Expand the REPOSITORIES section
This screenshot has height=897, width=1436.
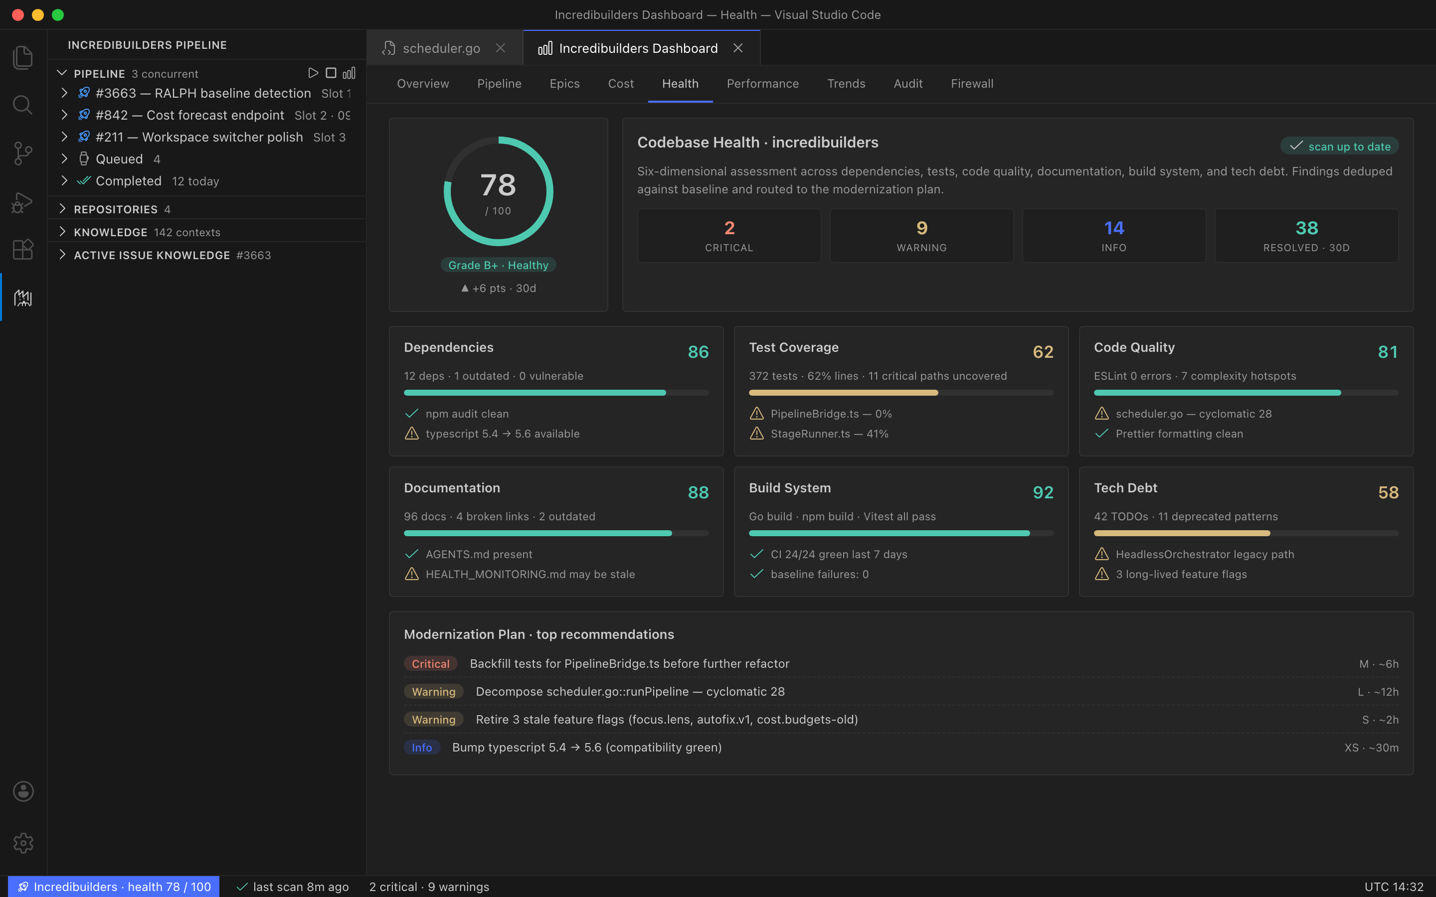pyautogui.click(x=62, y=209)
